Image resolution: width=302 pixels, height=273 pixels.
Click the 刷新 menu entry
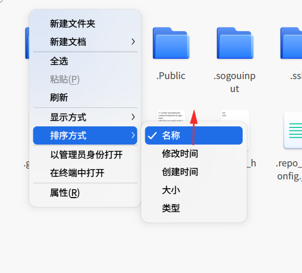85,97
